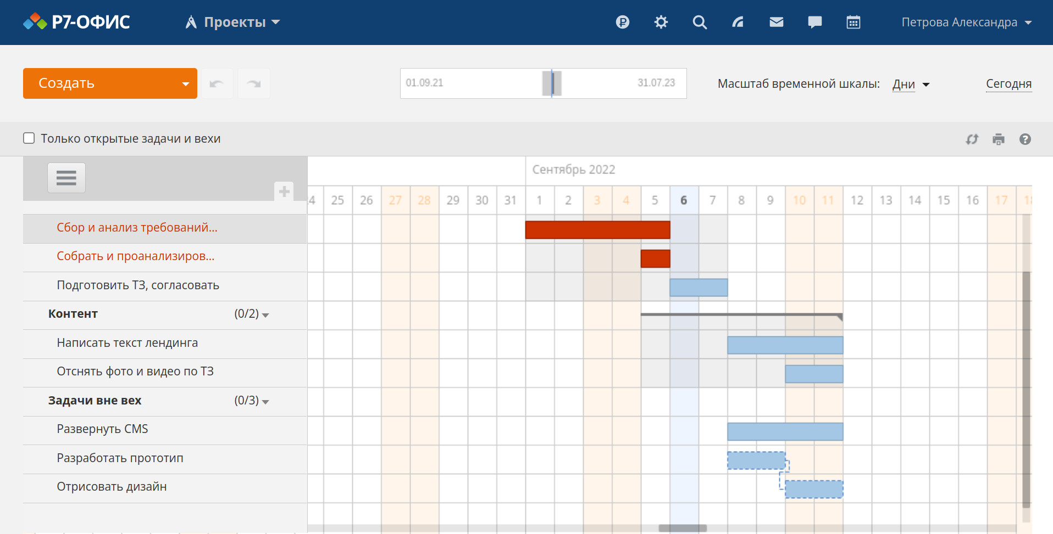Click the undo arrow button

(x=217, y=83)
